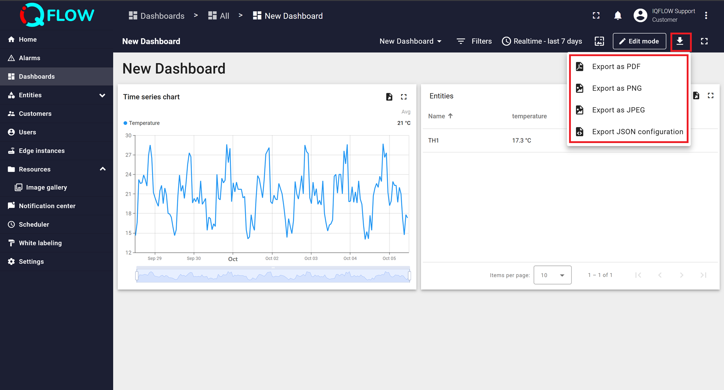Maximize the Entities widget to fullscreen
Viewport: 724px width, 390px height.
(x=710, y=96)
